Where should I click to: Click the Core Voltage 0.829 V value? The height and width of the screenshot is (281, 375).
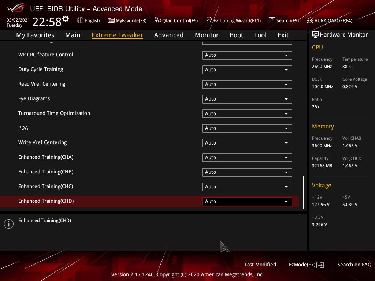(x=350, y=86)
